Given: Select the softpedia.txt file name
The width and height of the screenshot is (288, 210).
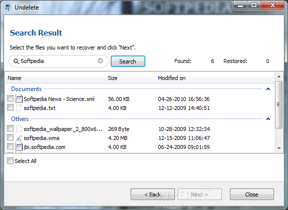Looking at the screenshot, I should [40, 108].
